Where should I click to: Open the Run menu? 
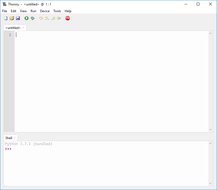click(33, 11)
